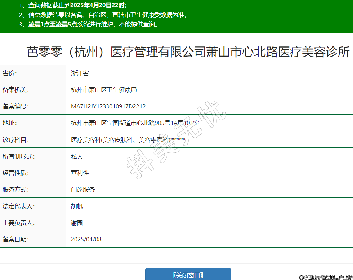Screen dimensions: 353x280
Task: Click the 备案编号 row label
Action: pos(15,106)
